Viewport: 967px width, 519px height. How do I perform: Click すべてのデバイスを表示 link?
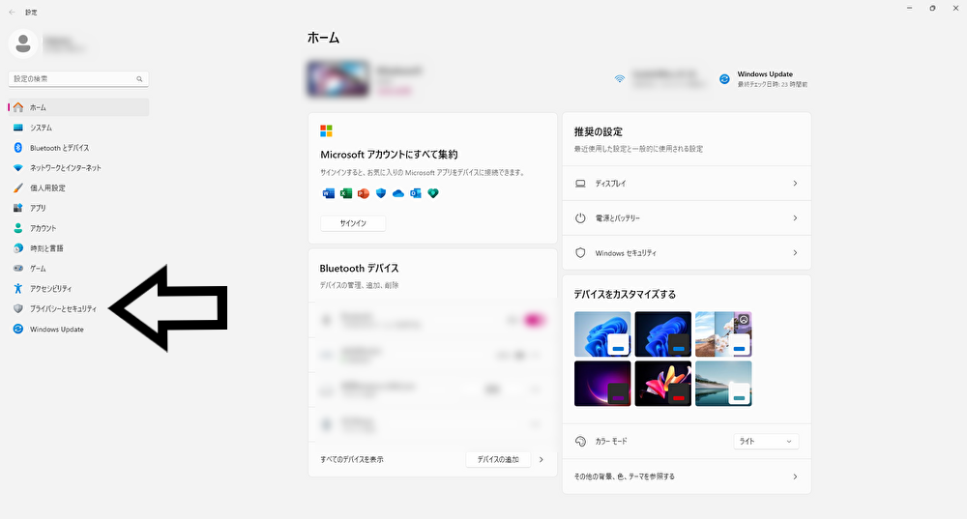point(352,460)
